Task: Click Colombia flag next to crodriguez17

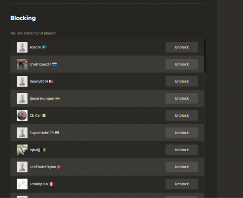Action: tap(54, 64)
